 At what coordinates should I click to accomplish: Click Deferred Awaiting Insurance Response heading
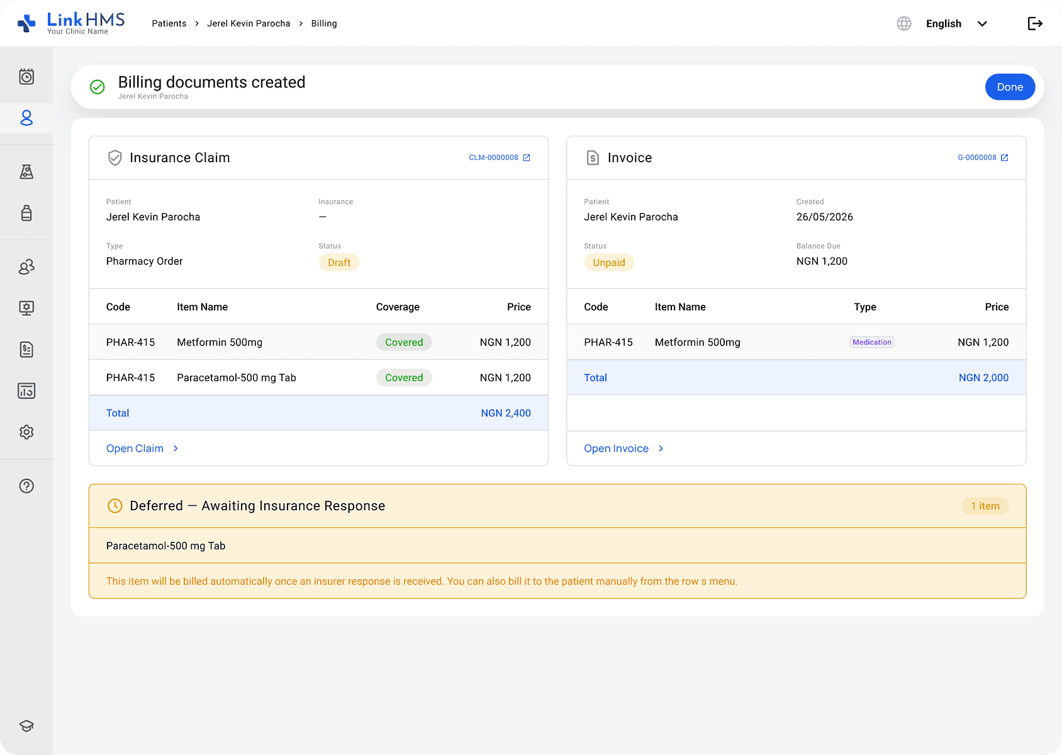257,506
